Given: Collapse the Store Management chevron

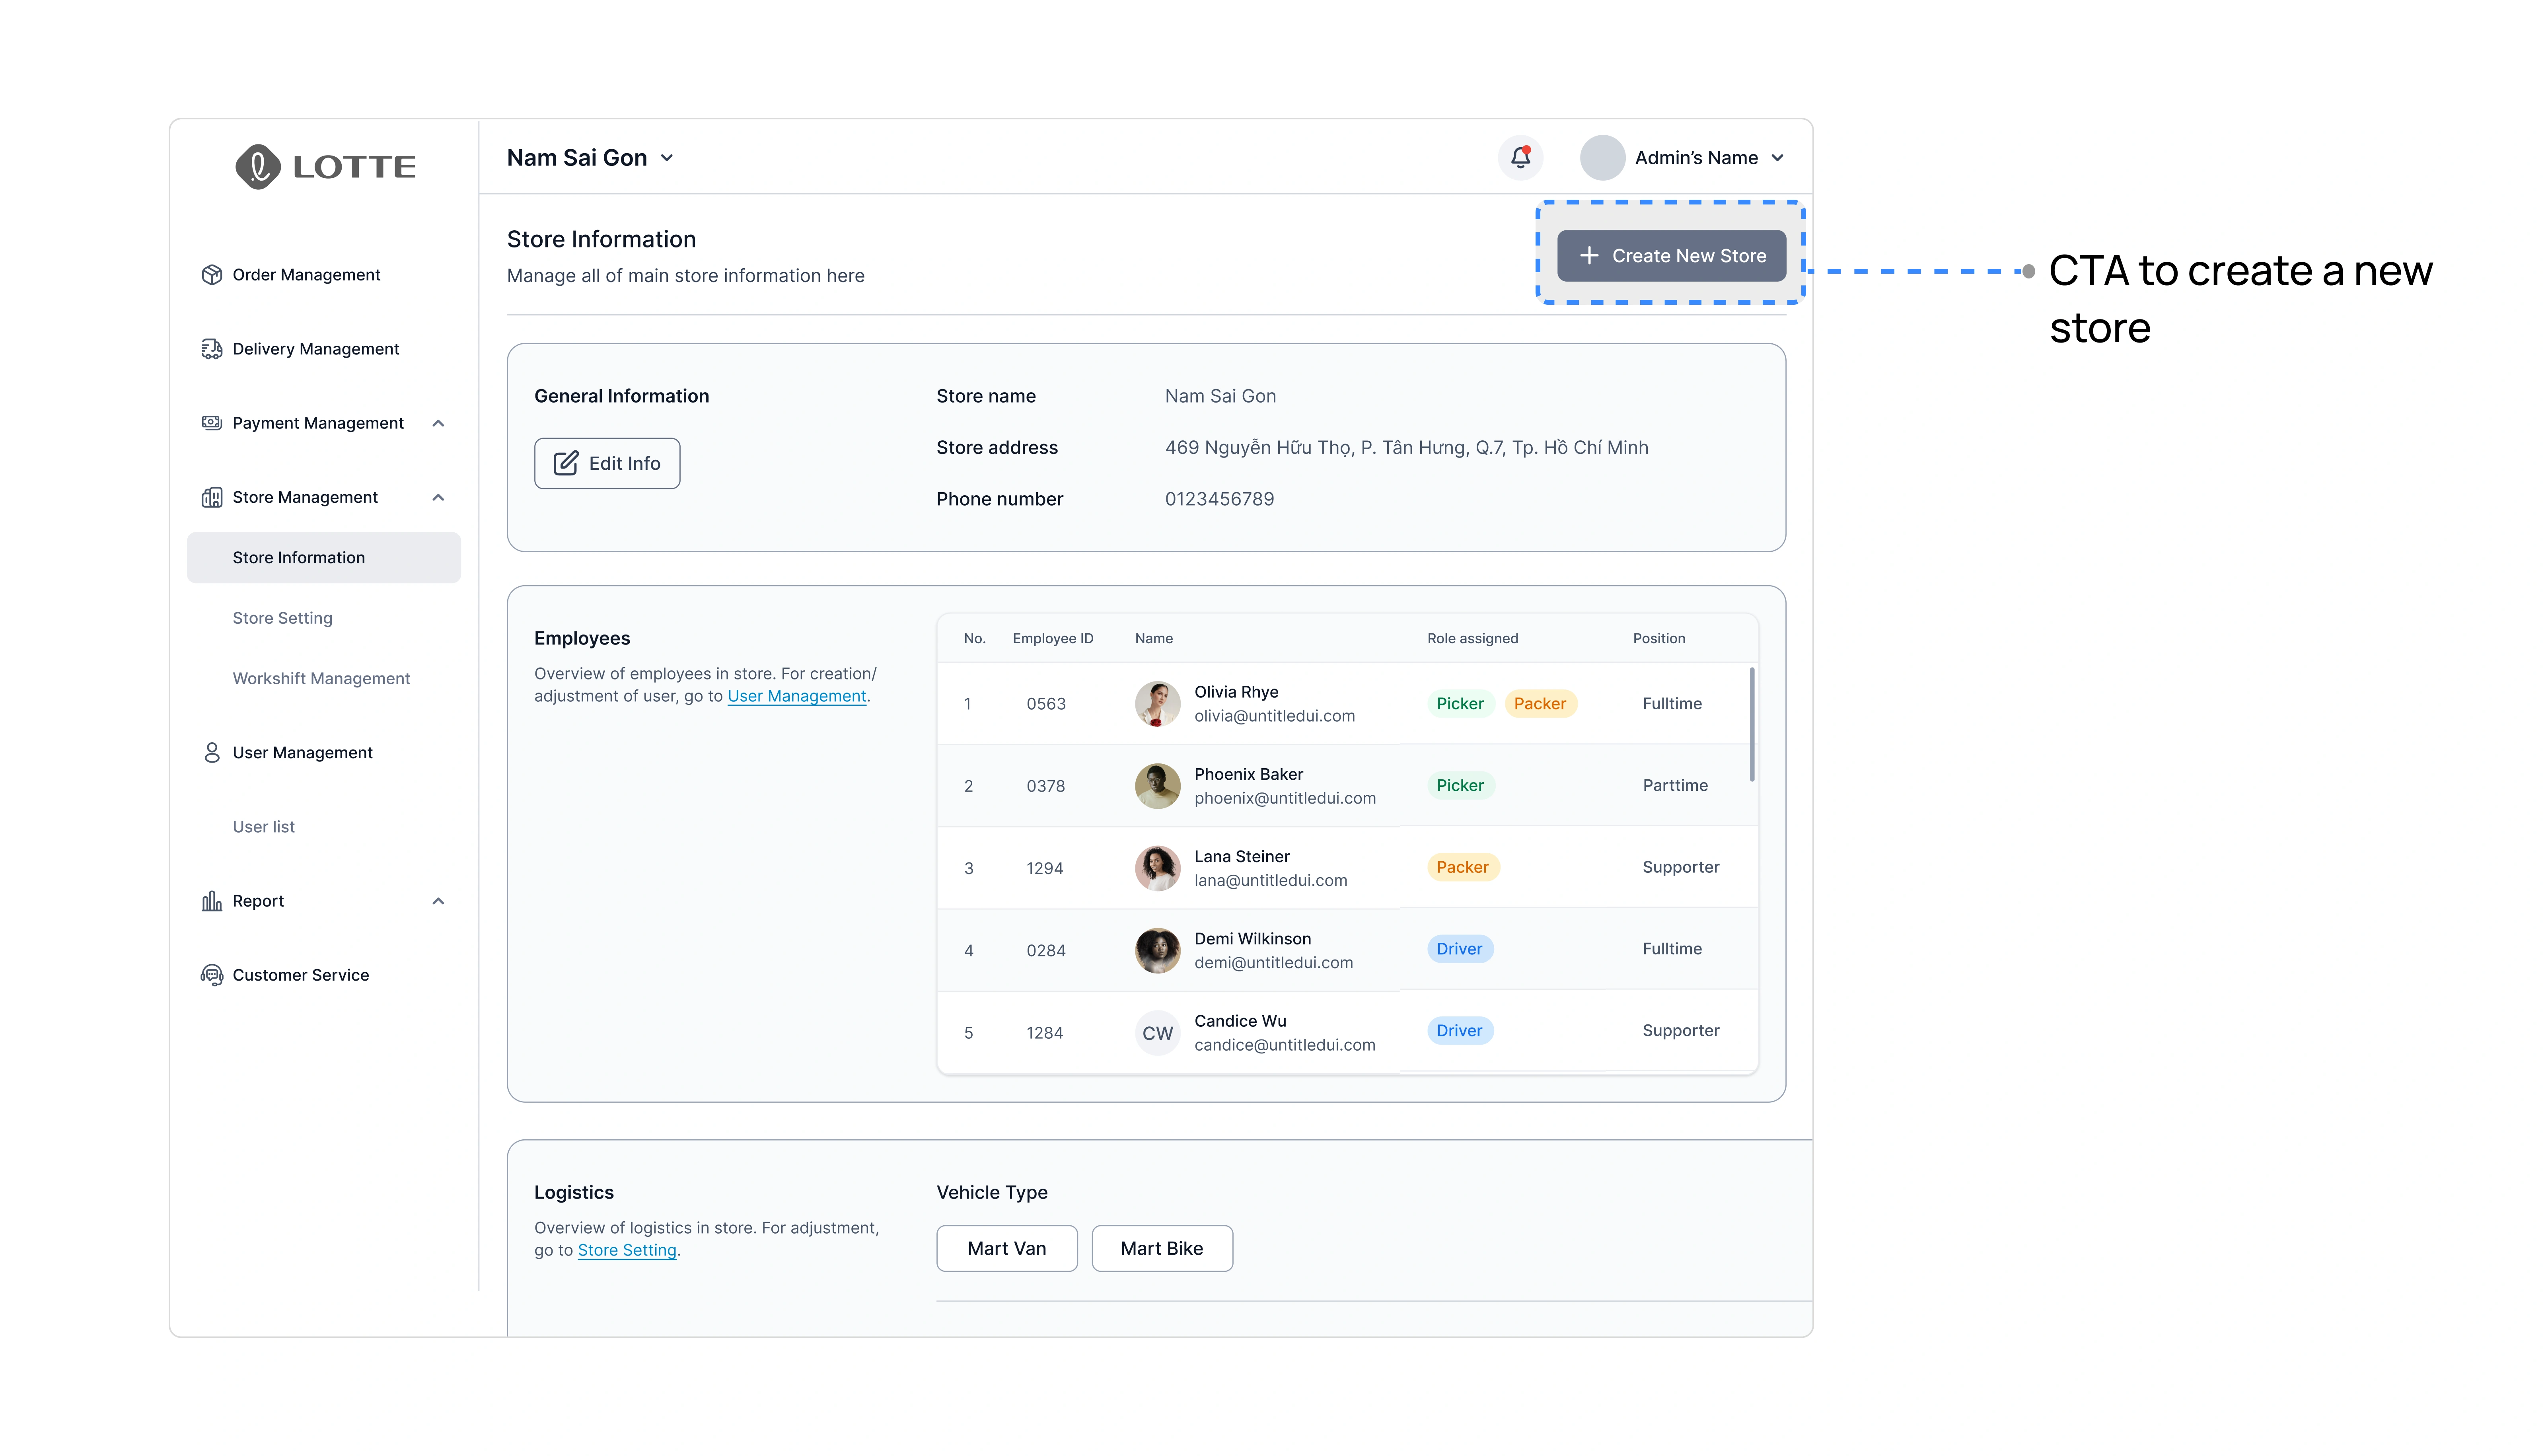Looking at the screenshot, I should (438, 497).
